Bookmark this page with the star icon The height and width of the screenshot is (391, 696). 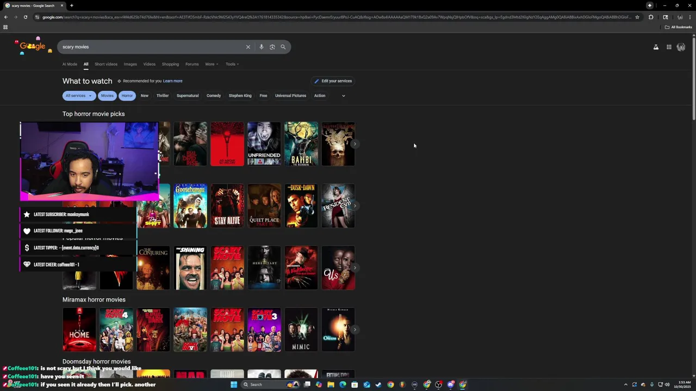637,17
